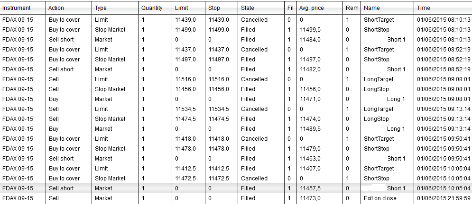This screenshot has height=204, width=472.
Task: Sort orders by Type column
Action: click(101, 8)
